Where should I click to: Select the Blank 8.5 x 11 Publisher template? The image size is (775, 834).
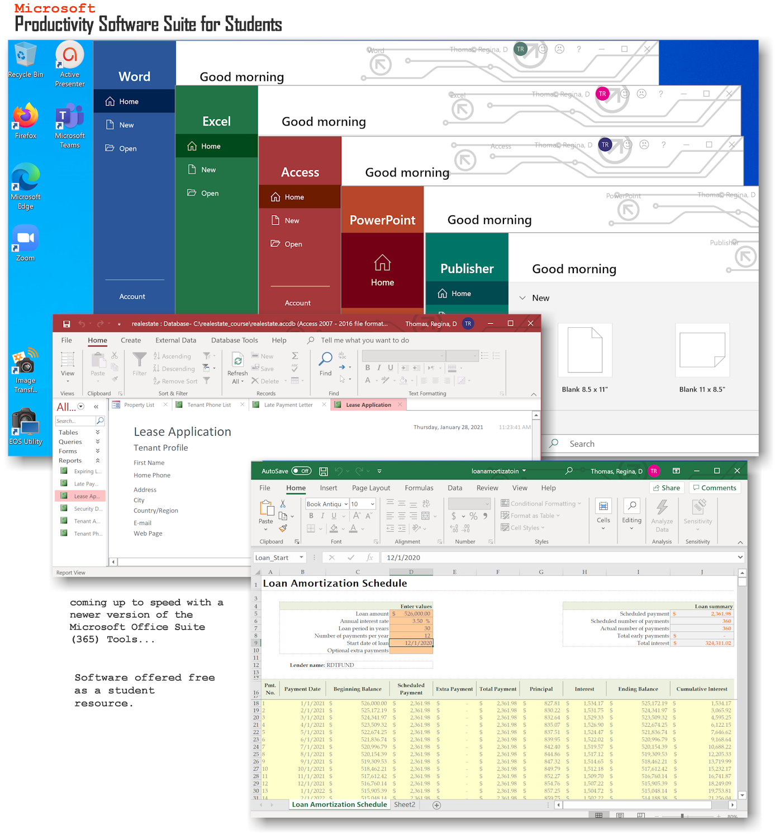click(585, 359)
